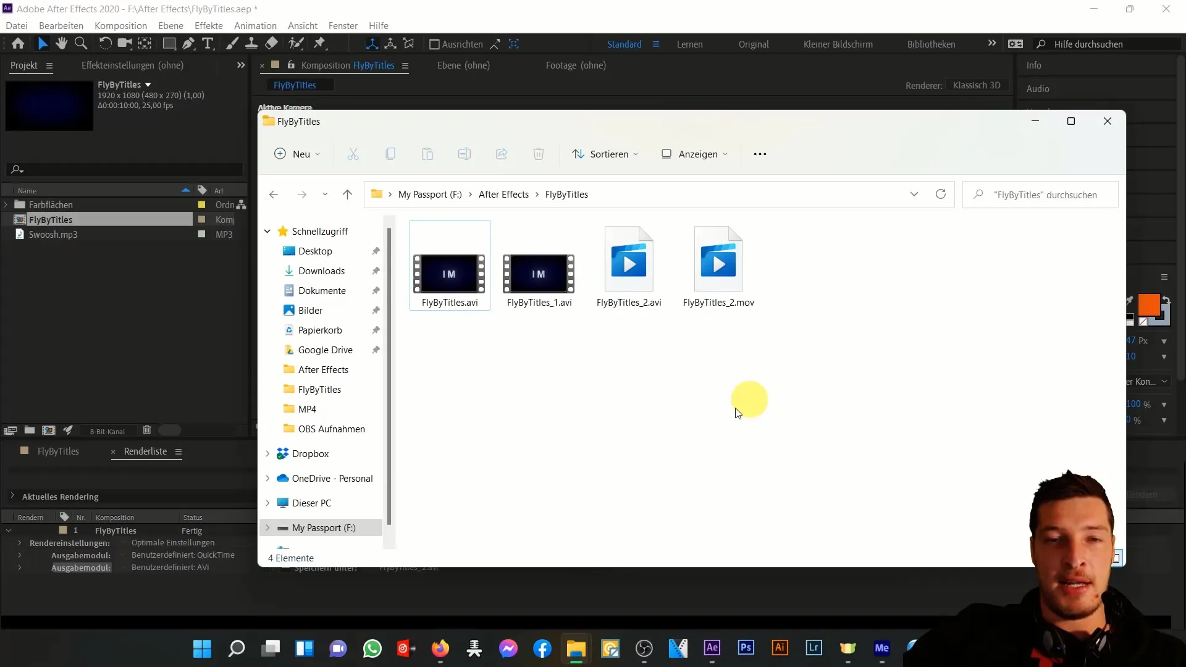Expand the Schnellzugriff section in sidebar
The width and height of the screenshot is (1186, 667).
268,232
